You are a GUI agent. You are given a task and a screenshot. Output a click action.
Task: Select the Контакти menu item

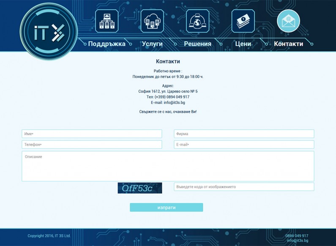288,44
